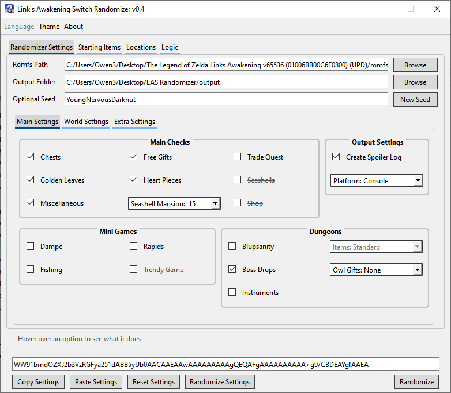Click the Paste Settings button
The image size is (451, 393).
pos(96,382)
